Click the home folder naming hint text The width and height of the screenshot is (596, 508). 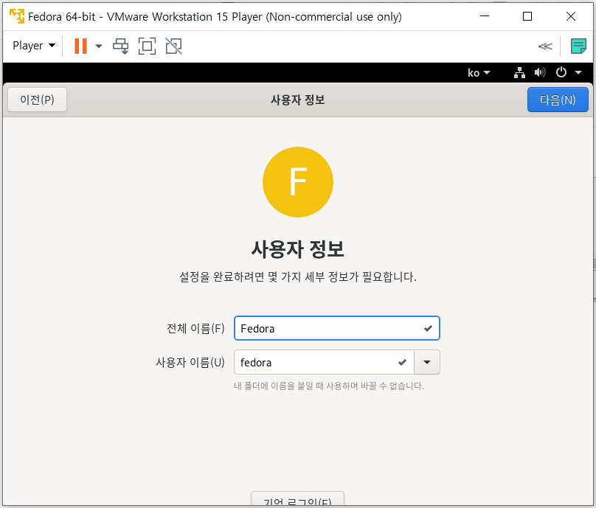[329, 386]
